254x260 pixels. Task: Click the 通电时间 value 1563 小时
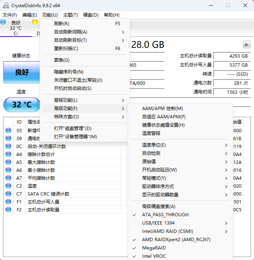(x=232, y=92)
